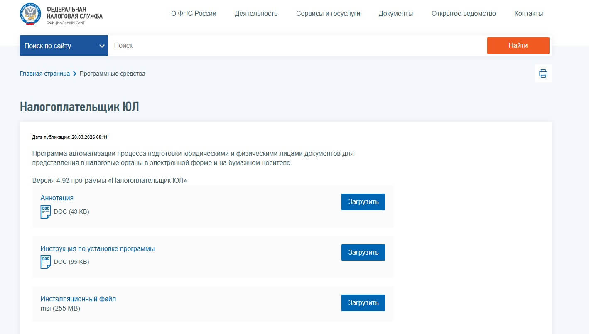
Task: Open the Деятельность menu item
Action: (256, 14)
